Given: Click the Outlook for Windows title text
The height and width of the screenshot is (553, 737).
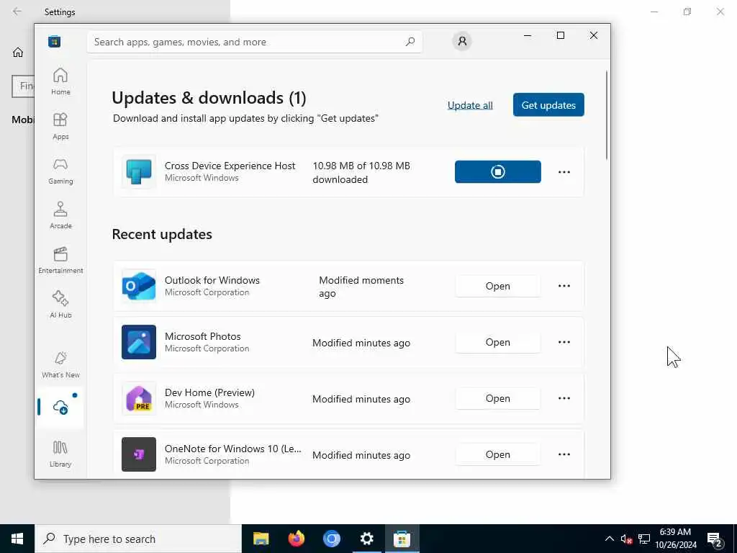Looking at the screenshot, I should 212,280.
